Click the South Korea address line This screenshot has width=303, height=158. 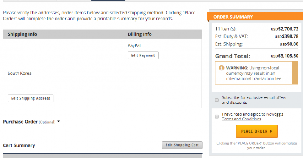20,73
